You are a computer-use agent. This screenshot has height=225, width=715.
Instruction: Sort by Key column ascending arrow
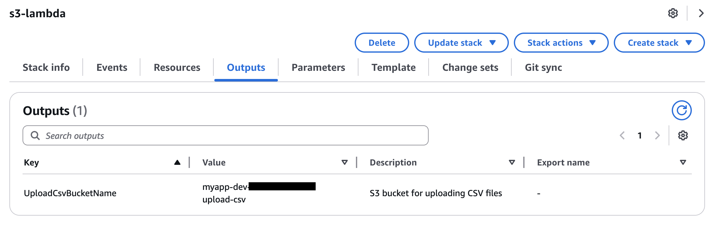point(177,162)
